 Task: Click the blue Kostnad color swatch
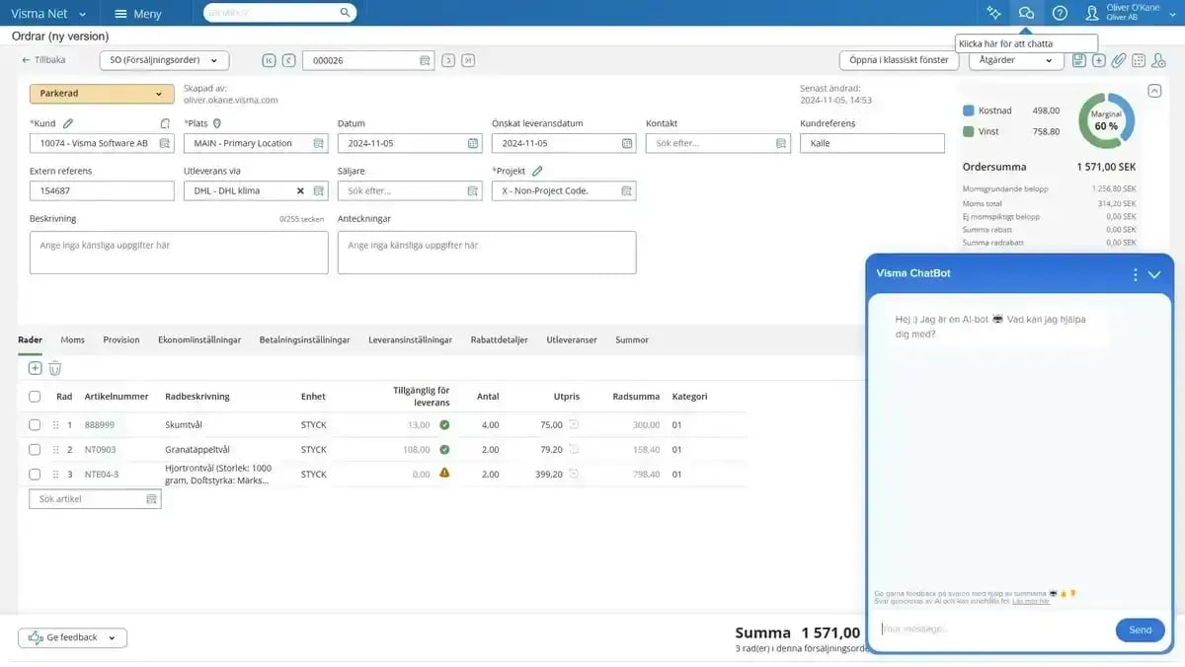968,111
